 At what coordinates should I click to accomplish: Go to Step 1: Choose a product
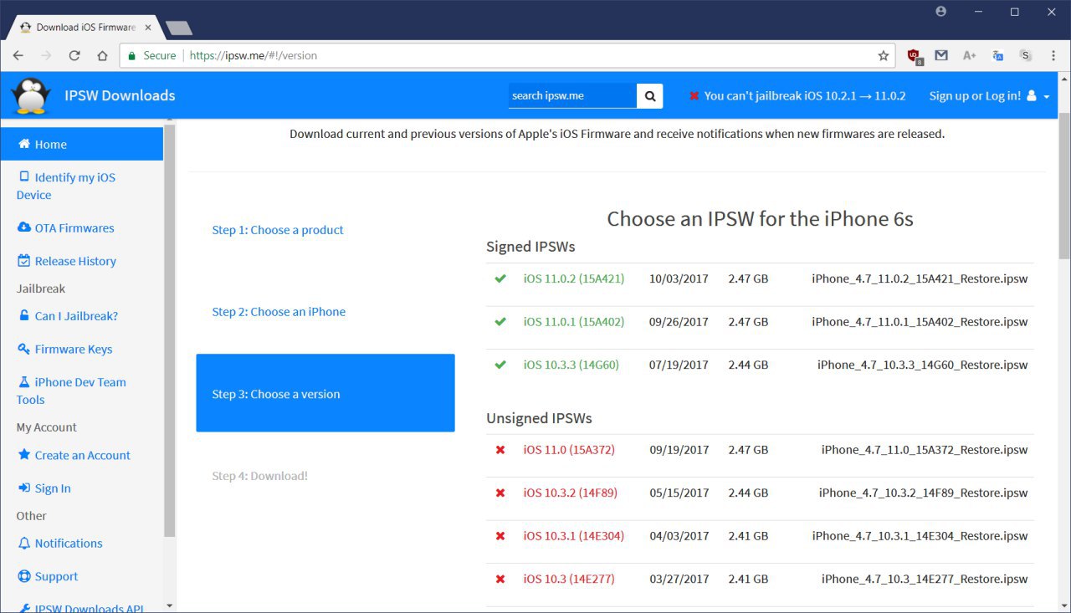(278, 230)
